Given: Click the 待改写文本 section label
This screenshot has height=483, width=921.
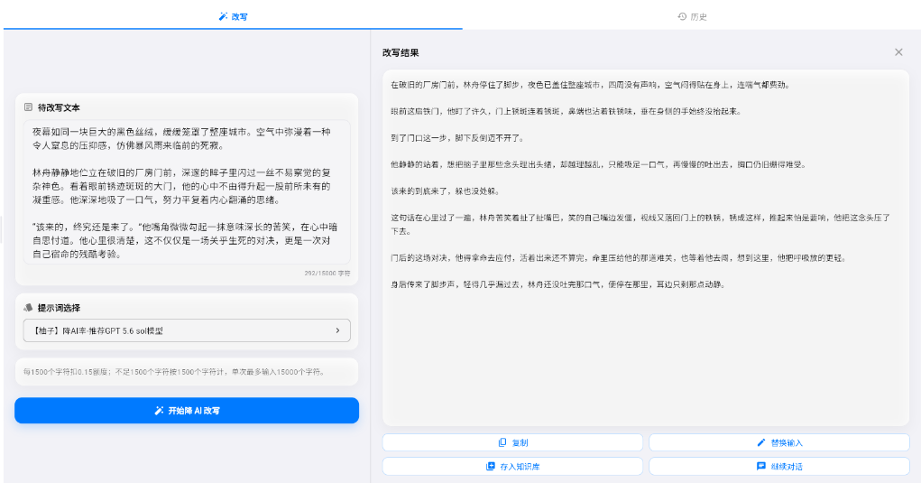Looking at the screenshot, I should [59, 107].
